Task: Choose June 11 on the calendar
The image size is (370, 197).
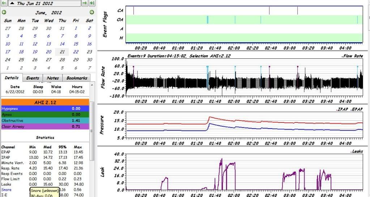Action: pyautogui.click(x=21, y=44)
